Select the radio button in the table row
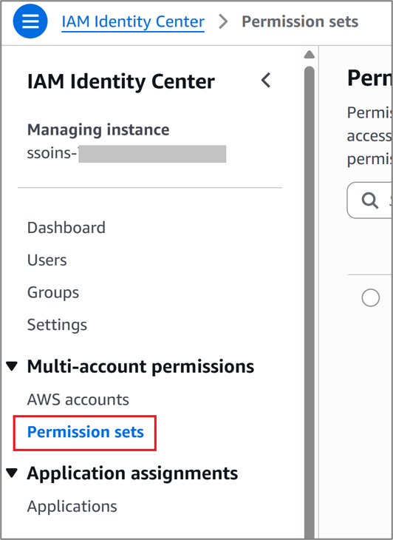 click(x=371, y=297)
